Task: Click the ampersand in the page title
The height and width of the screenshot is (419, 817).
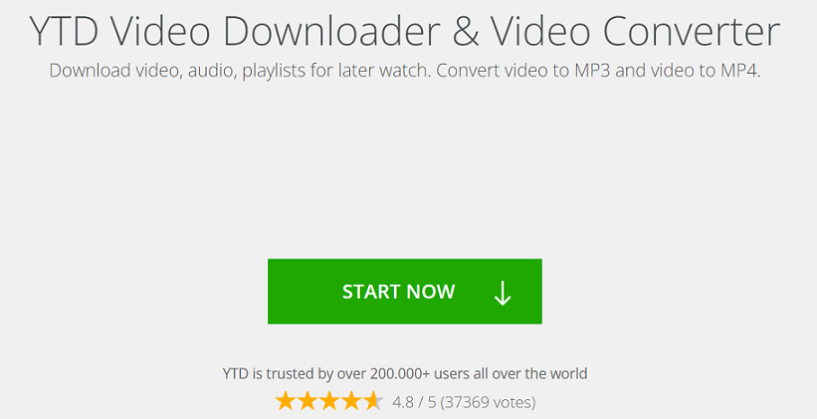Action: 467,31
